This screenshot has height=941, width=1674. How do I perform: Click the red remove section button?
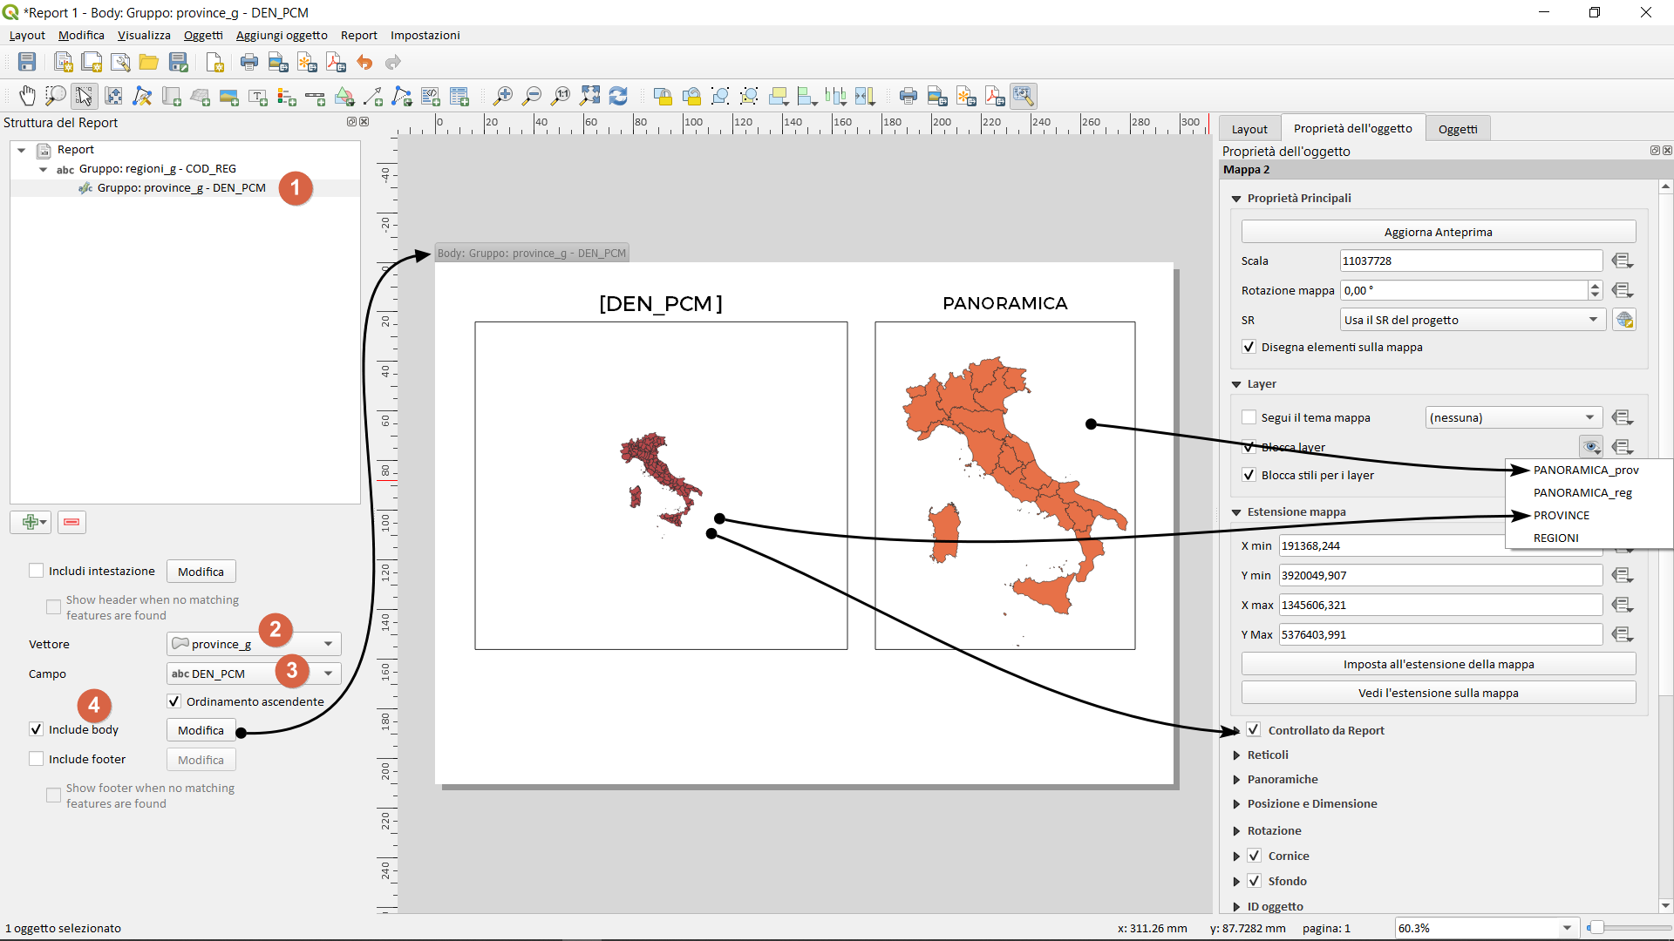[71, 522]
